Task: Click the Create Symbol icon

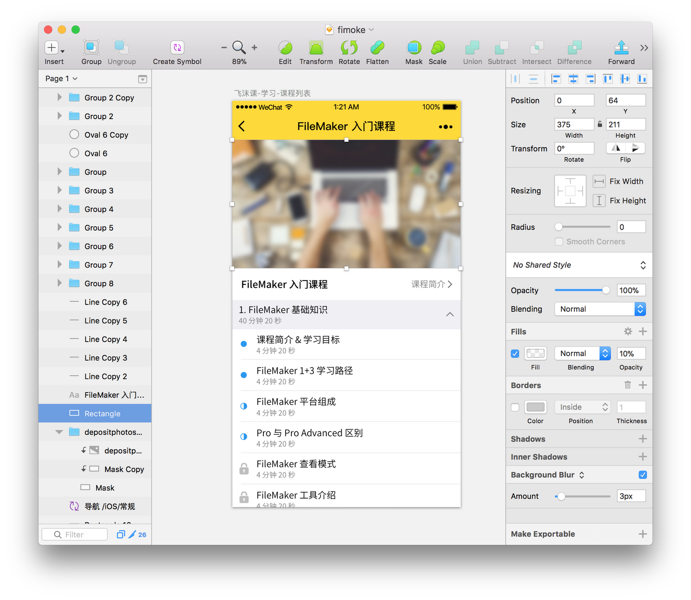Action: click(x=177, y=48)
